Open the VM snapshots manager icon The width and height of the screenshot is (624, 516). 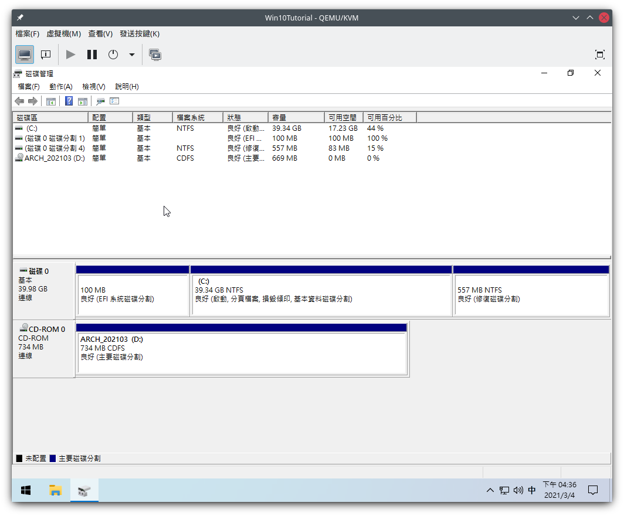tap(155, 55)
